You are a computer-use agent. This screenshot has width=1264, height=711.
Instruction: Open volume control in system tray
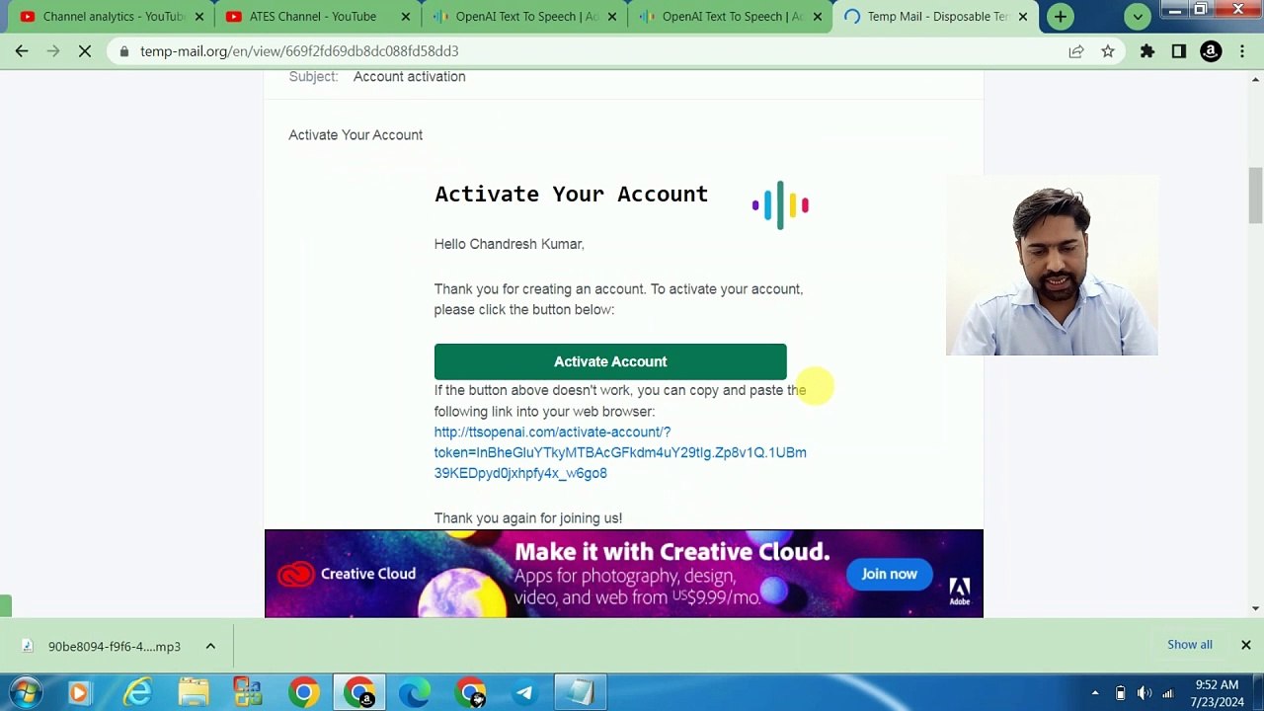coord(1145,693)
